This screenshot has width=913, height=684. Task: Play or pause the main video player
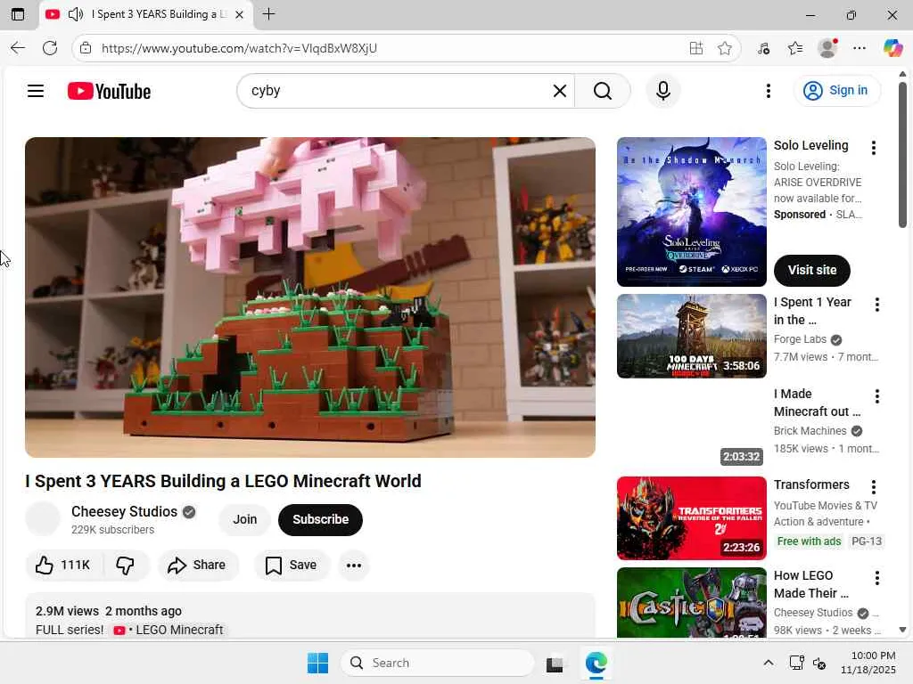tap(309, 297)
